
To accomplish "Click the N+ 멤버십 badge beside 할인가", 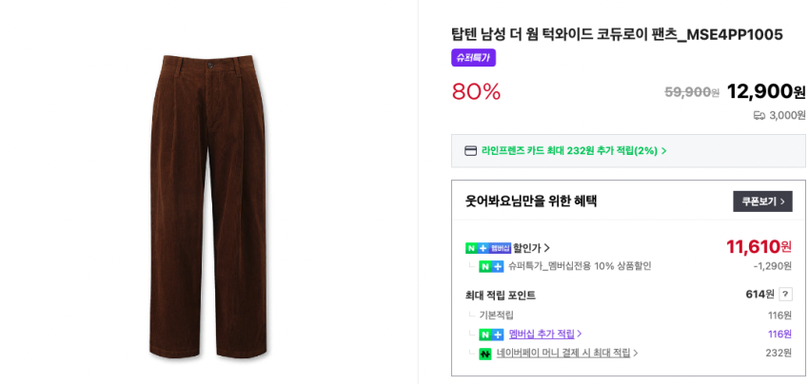I will pyautogui.click(x=487, y=248).
